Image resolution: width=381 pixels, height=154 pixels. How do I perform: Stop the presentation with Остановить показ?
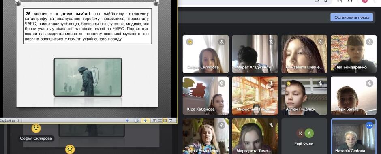pos(351,17)
